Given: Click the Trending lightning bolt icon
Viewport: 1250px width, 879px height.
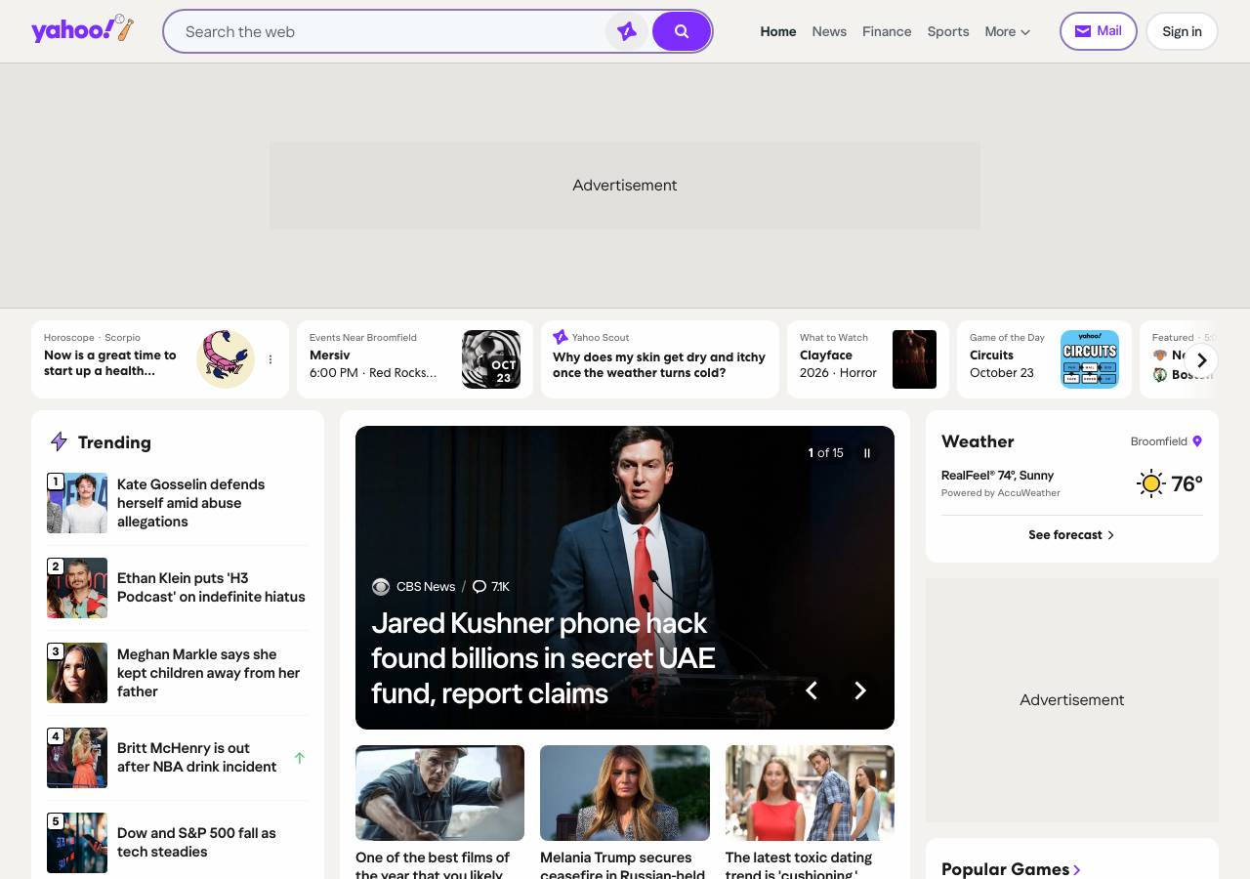Looking at the screenshot, I should (59, 441).
